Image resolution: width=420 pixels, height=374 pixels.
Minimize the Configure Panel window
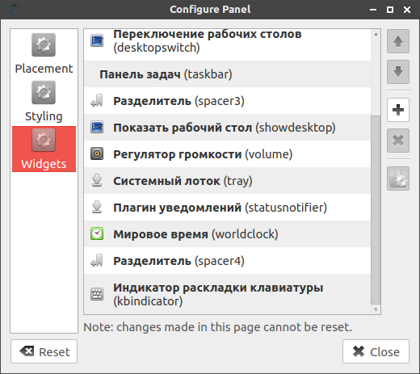coord(373,10)
